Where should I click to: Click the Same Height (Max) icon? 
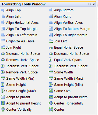click(3, 91)
